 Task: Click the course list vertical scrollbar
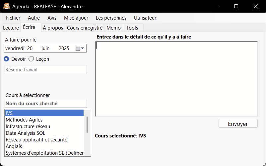(x=87, y=124)
